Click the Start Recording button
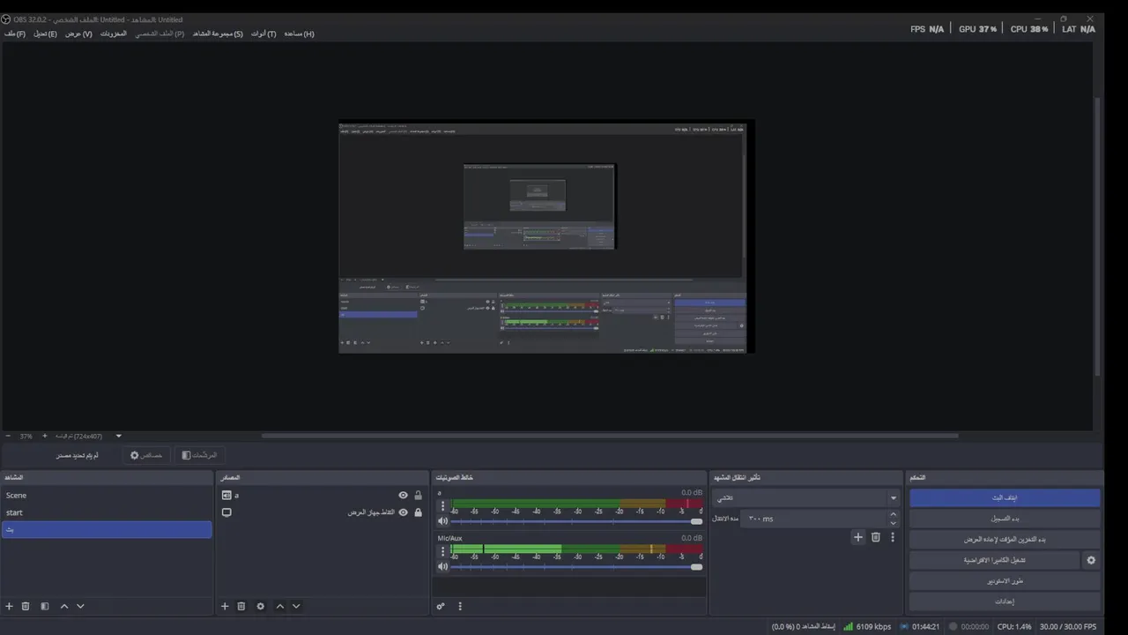 1005,519
